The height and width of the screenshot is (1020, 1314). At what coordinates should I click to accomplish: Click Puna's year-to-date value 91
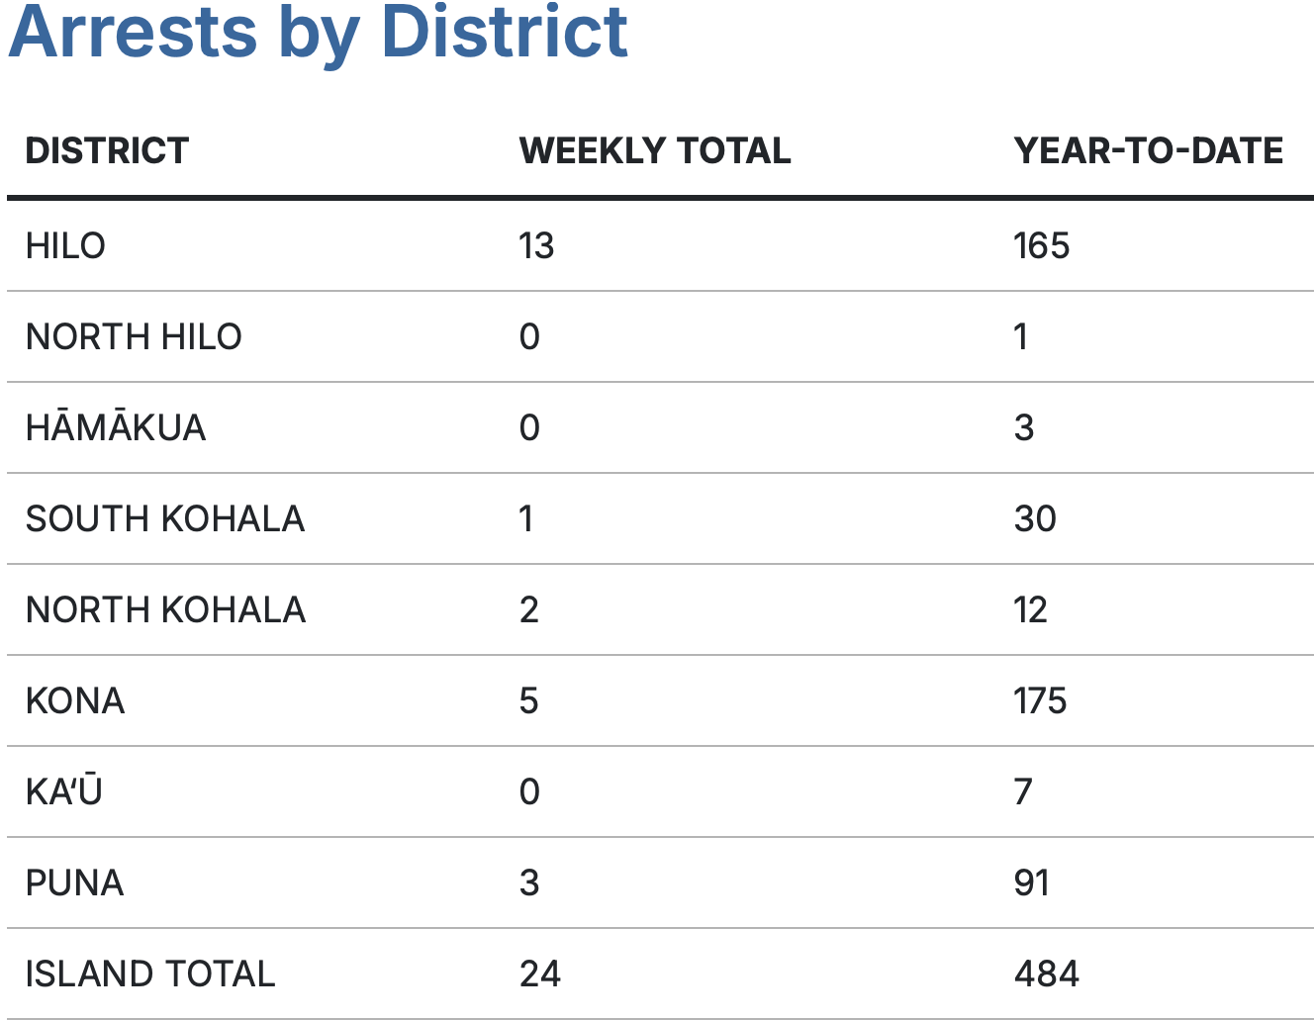(x=1032, y=882)
